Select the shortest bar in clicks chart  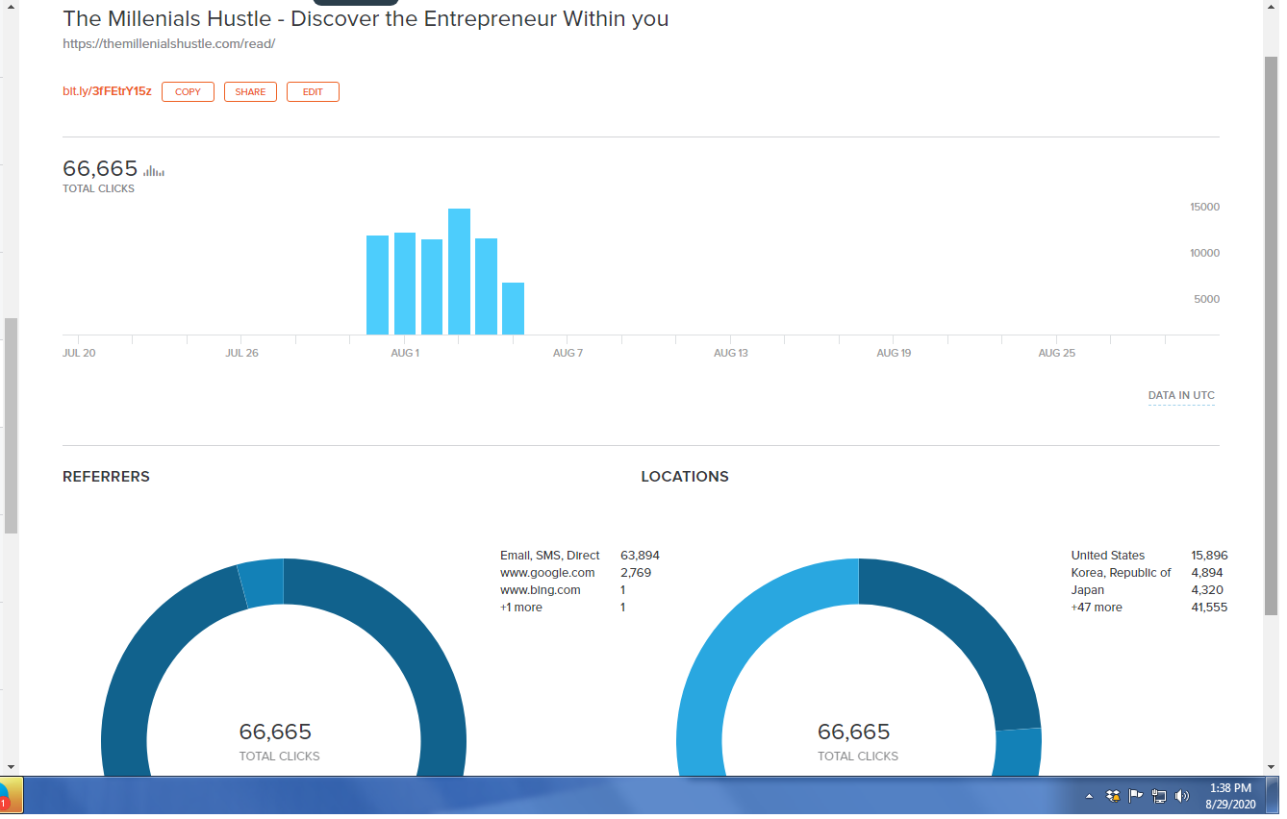pos(513,309)
